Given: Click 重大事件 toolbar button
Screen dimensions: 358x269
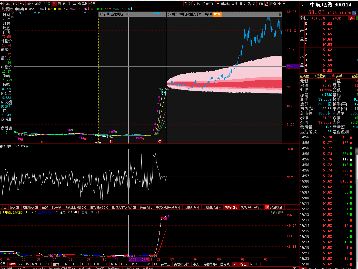Looking at the screenshot, I should point(208,4).
